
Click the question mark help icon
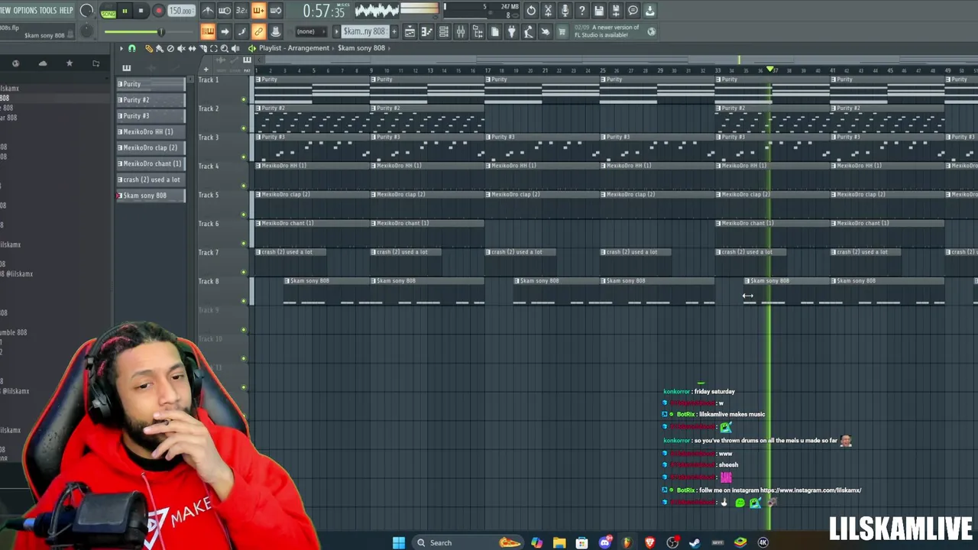(x=581, y=11)
